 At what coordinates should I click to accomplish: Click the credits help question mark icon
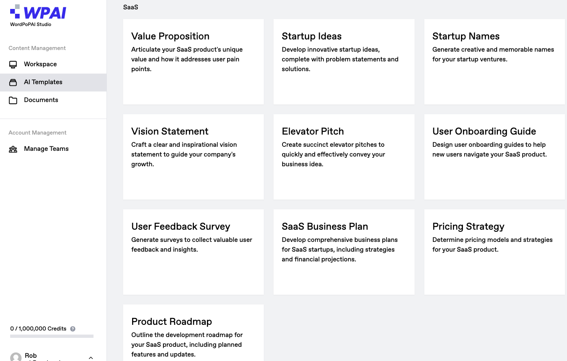click(73, 329)
